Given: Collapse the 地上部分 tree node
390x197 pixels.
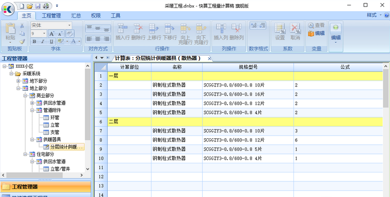Looking at the screenshot, I should [18, 88].
